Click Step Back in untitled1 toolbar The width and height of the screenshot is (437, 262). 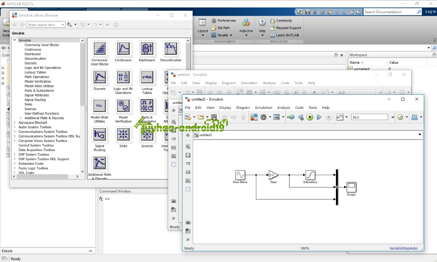click(x=301, y=117)
